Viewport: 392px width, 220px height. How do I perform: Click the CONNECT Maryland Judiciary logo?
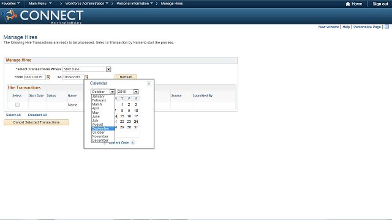(42, 16)
